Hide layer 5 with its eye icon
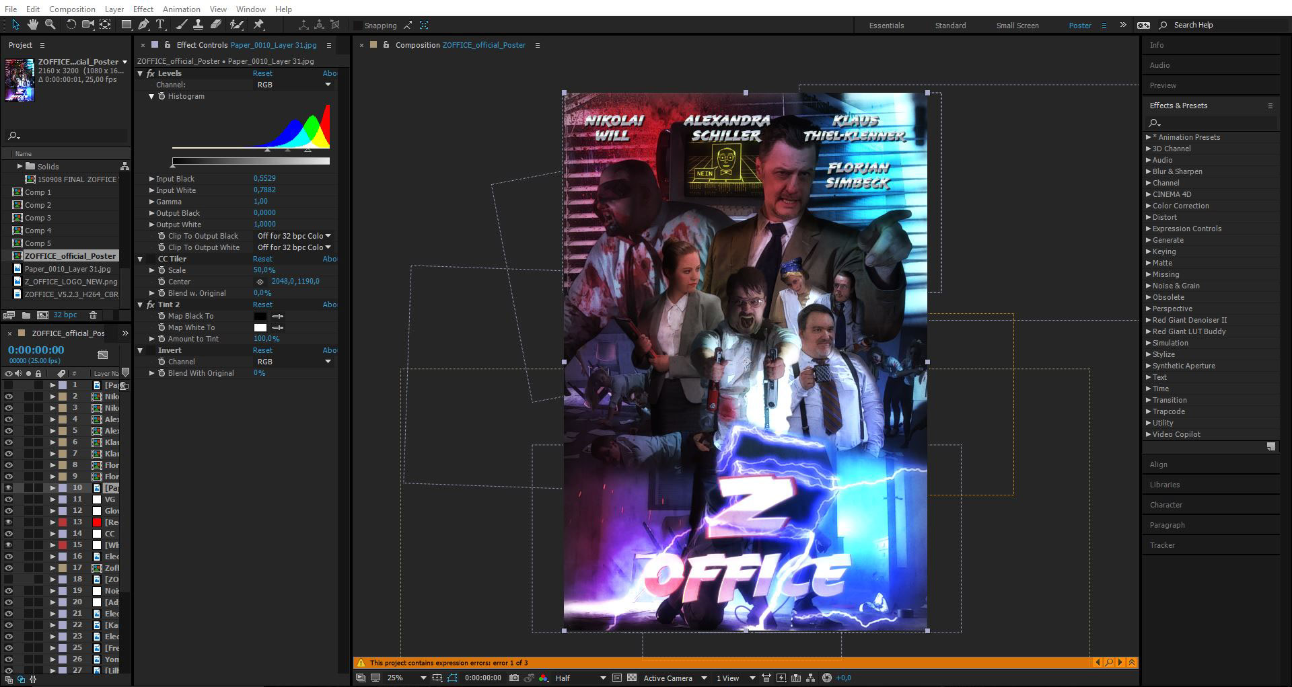The height and width of the screenshot is (687, 1292). coord(8,431)
